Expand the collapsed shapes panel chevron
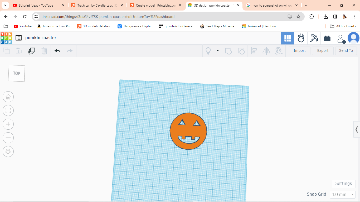Image resolution: width=360 pixels, height=202 pixels. coord(357,129)
